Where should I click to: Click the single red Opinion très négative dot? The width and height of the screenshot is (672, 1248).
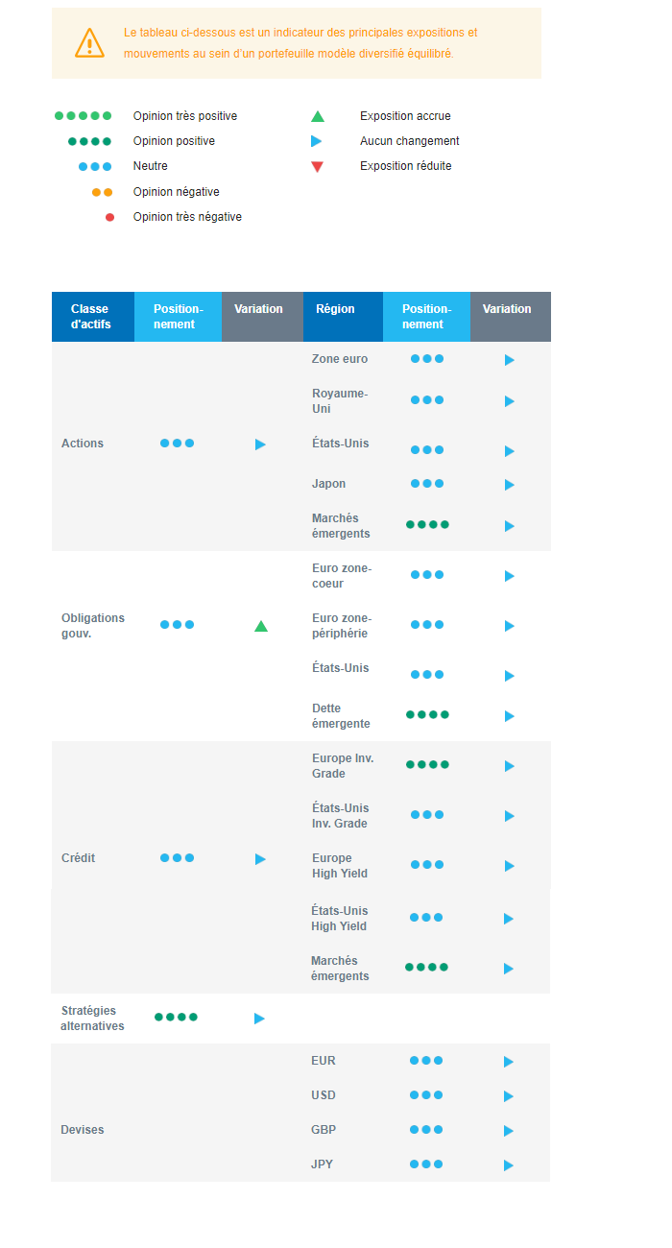(x=109, y=217)
